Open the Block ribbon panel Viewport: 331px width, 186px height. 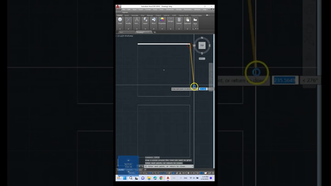[154, 21]
